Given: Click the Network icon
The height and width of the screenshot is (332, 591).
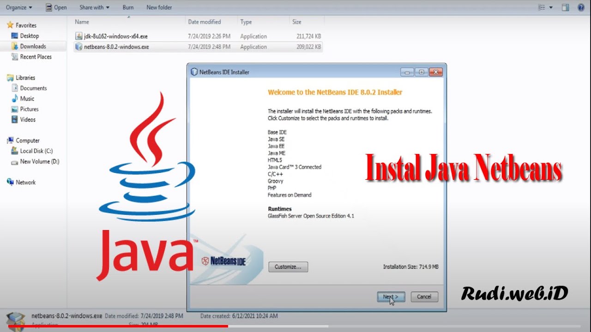Looking at the screenshot, I should pyautogui.click(x=10, y=182).
